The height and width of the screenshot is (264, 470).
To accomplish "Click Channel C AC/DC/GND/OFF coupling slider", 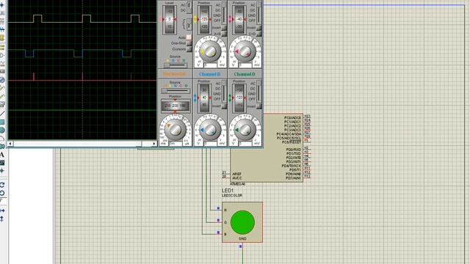I will 258,13.
